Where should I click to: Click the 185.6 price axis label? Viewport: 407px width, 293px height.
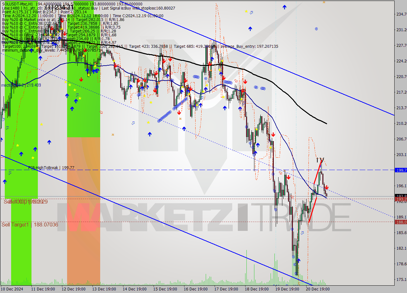tap(402, 232)
